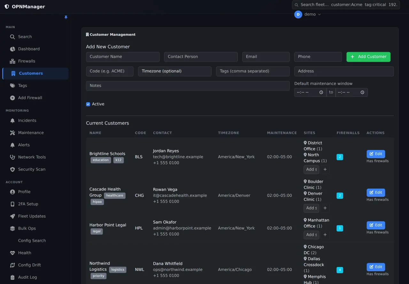Click the Code (e.g. ACME) field
409x284 pixels.
(x=110, y=71)
